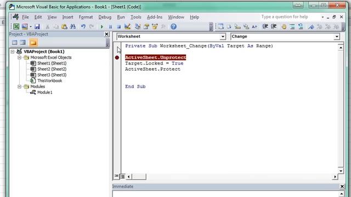Screen dimensions: 351x197
Task: Toggle Folders button in Project panel
Action: 33,43
